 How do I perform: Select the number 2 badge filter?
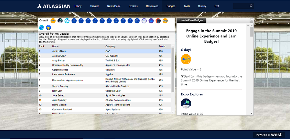tap(81, 21)
